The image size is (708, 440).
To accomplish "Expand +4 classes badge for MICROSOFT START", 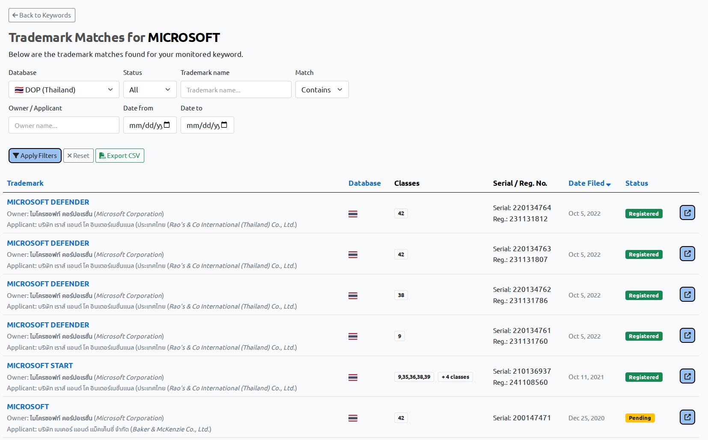I will 455,377.
